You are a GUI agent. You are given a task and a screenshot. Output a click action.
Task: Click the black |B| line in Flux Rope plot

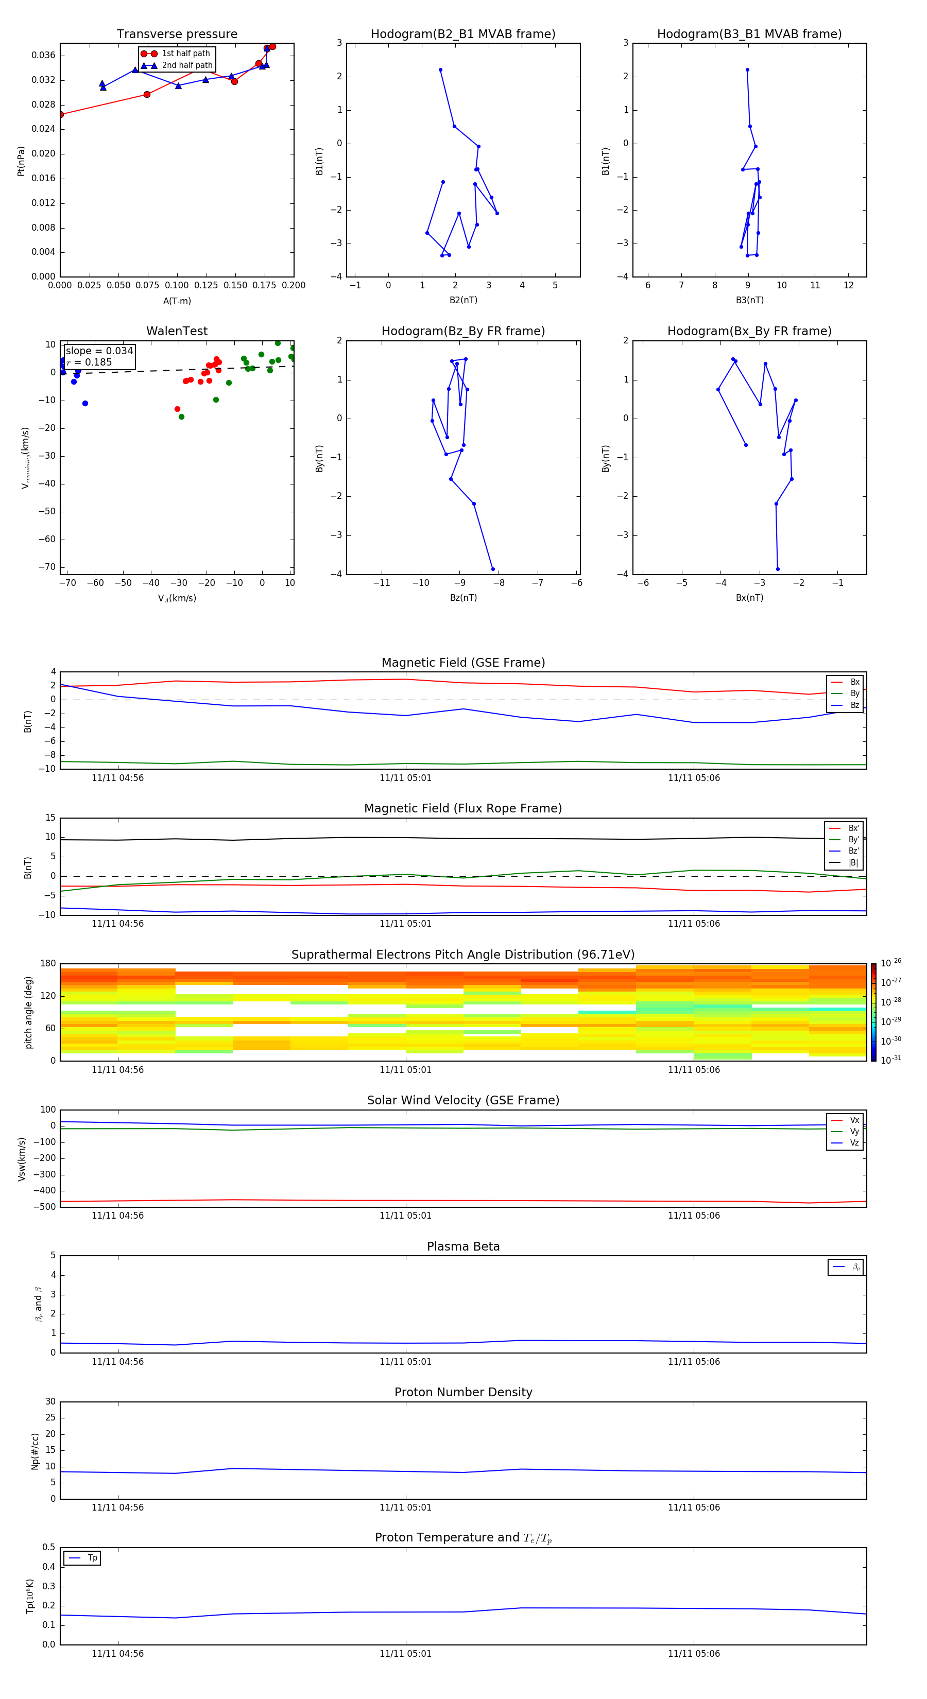click(x=463, y=838)
